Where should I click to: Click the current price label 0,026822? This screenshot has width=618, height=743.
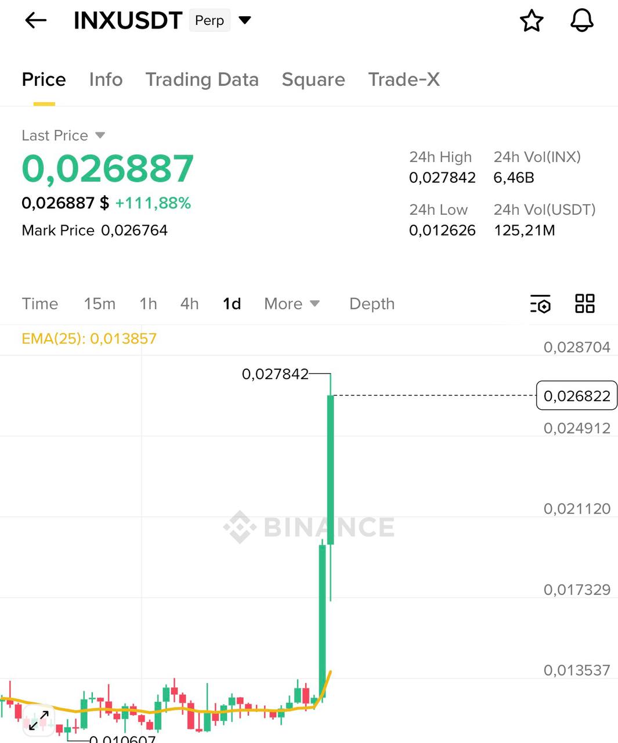point(576,396)
